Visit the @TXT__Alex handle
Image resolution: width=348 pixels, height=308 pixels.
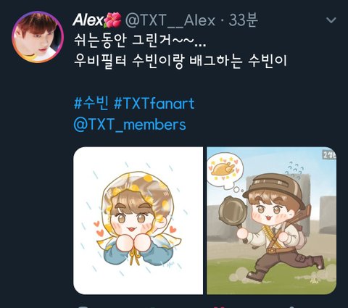tap(170, 20)
